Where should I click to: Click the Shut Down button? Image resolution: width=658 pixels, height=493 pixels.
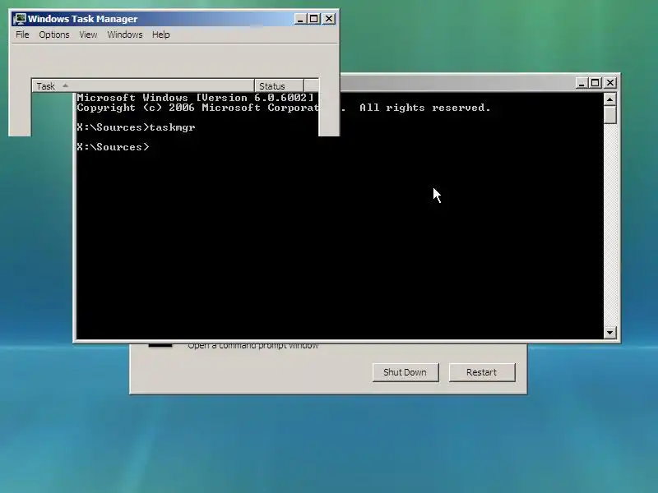pyautogui.click(x=405, y=372)
